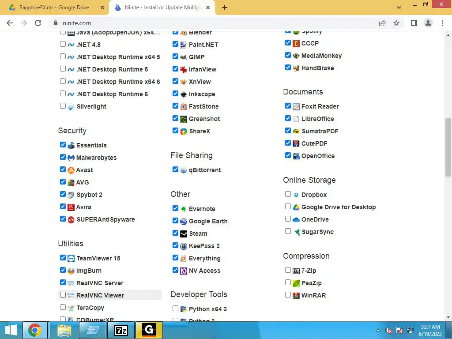This screenshot has height=339, width=452.
Task: Close the SapphireFX.rar Google Drive tab
Action: click(102, 8)
